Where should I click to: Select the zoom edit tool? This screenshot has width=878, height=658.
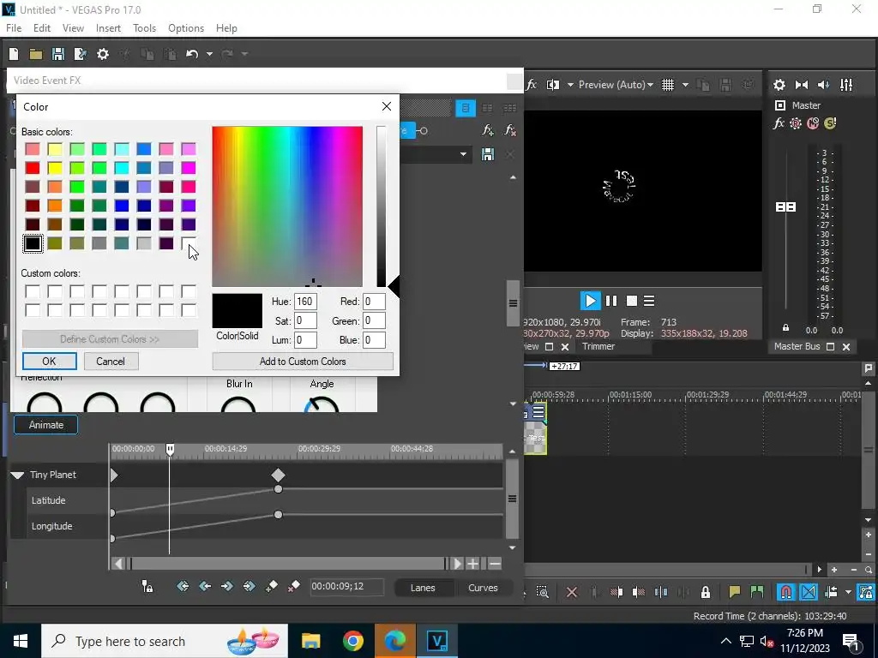(x=543, y=592)
